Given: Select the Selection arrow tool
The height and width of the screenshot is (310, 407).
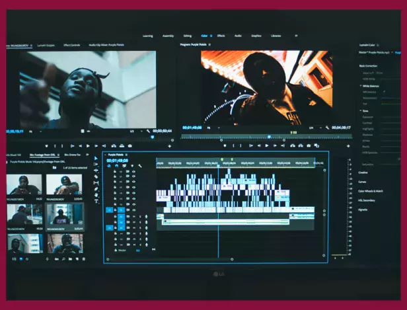Looking at the screenshot, I should pos(96,158).
